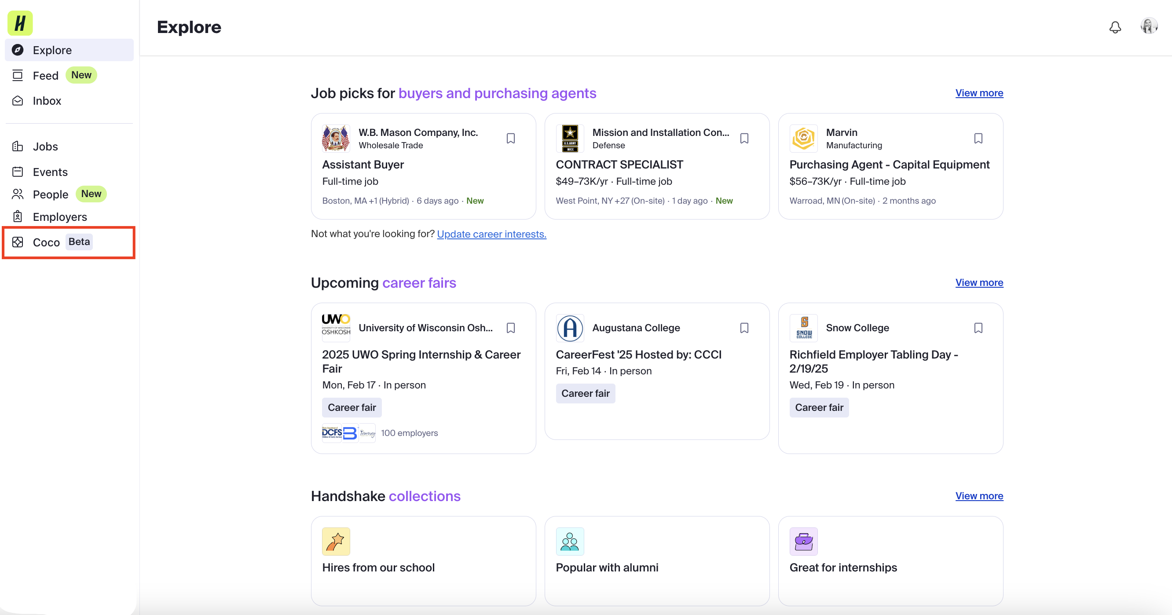The height and width of the screenshot is (615, 1172).
Task: Open notifications bell icon
Action: point(1115,27)
